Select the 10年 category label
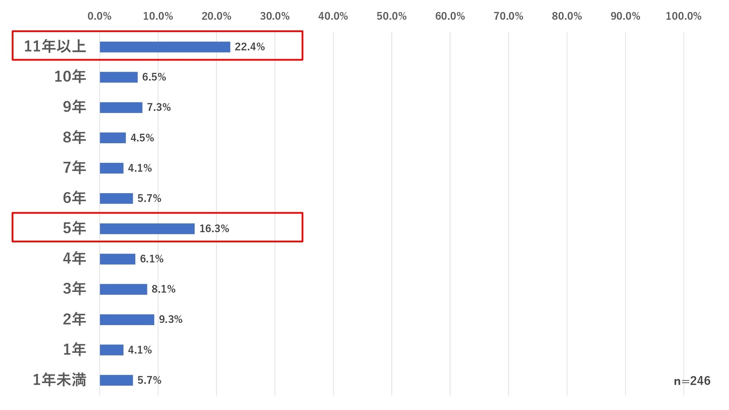This screenshot has height=410, width=729. [x=70, y=77]
